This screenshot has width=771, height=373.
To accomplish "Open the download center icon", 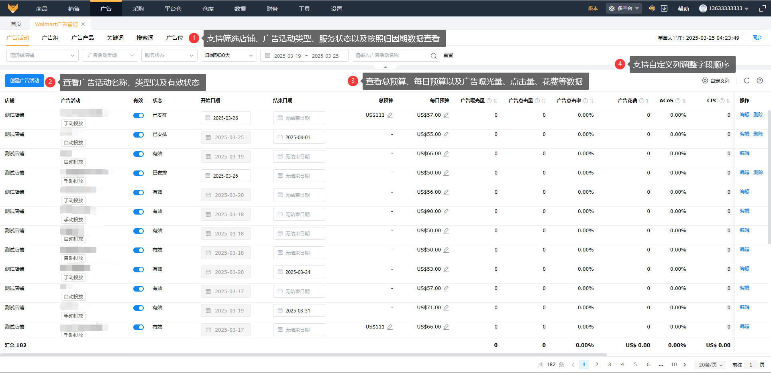I will tap(664, 8).
